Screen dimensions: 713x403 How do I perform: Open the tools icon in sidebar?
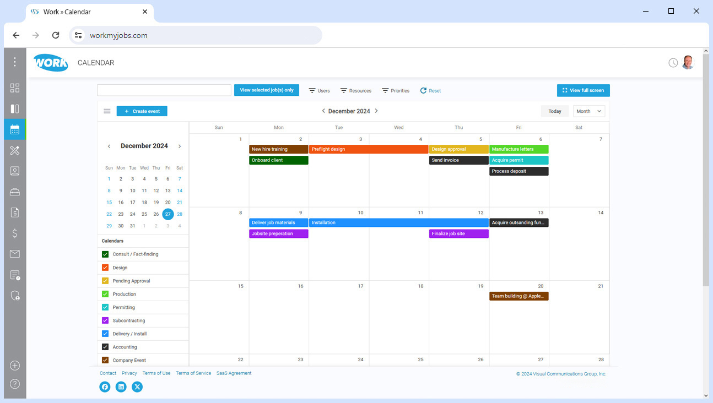click(15, 150)
